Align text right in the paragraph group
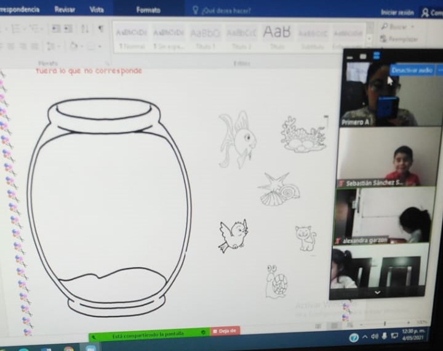Viewport: 443px width, 351px height. 23,46
